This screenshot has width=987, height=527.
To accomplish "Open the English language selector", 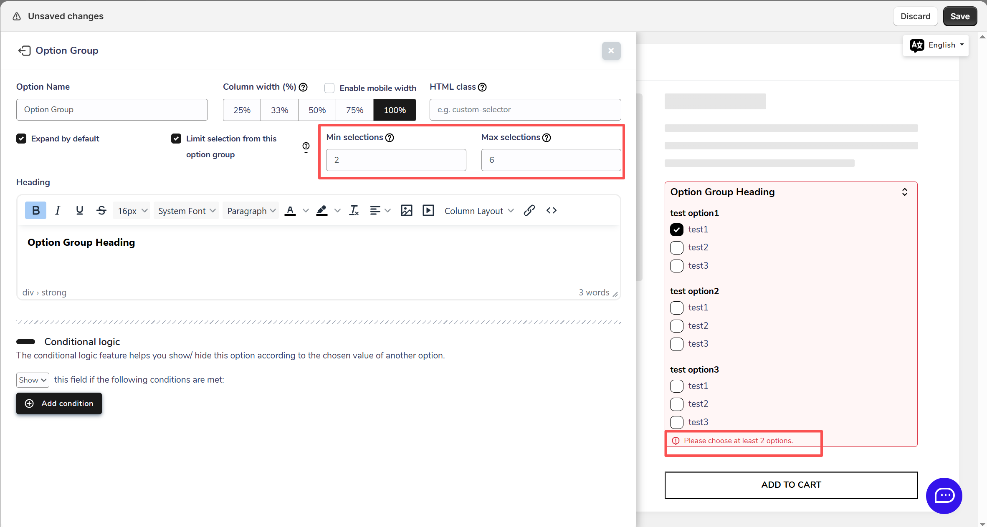I will click(x=936, y=45).
